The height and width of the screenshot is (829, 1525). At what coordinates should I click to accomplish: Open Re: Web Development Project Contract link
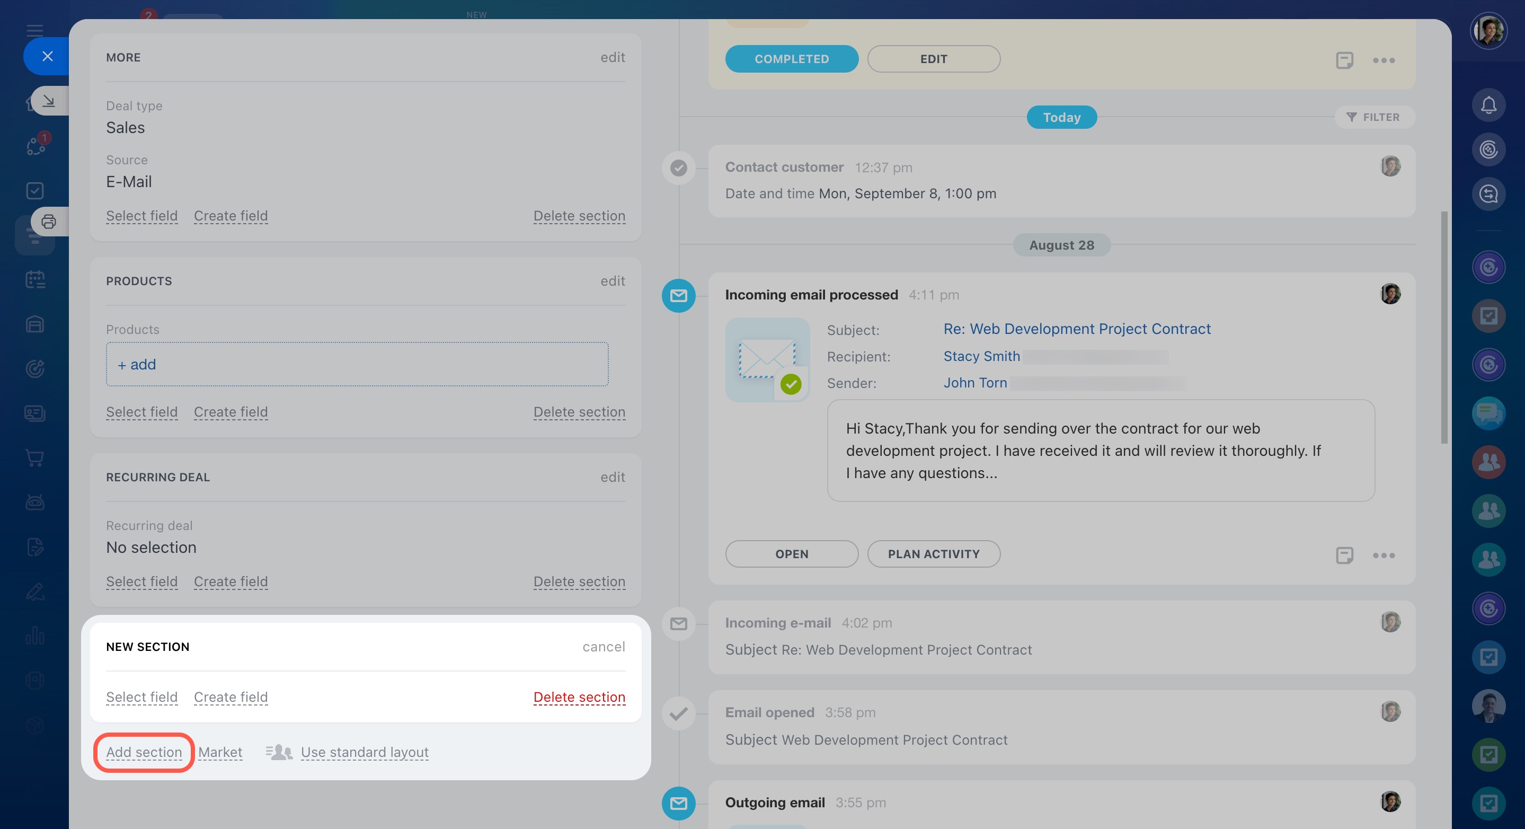1076,329
